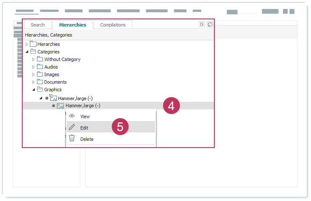Image resolution: width=311 pixels, height=201 pixels.
Task: Click the trash icon next to Delete
Action: tap(72, 139)
